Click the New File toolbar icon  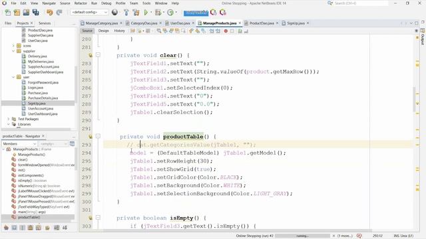click(x=8, y=13)
